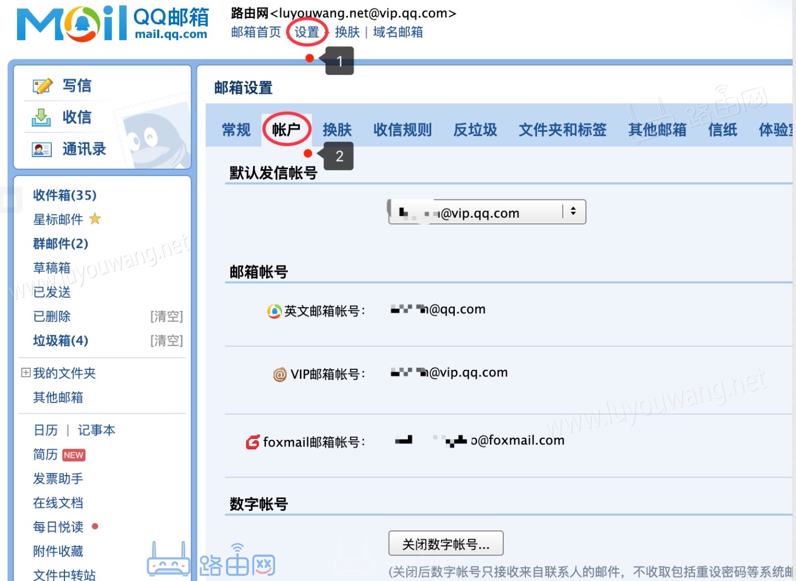Expand the 我的文件夹 folder tree
Image resolution: width=796 pixels, height=581 pixels.
25,373
